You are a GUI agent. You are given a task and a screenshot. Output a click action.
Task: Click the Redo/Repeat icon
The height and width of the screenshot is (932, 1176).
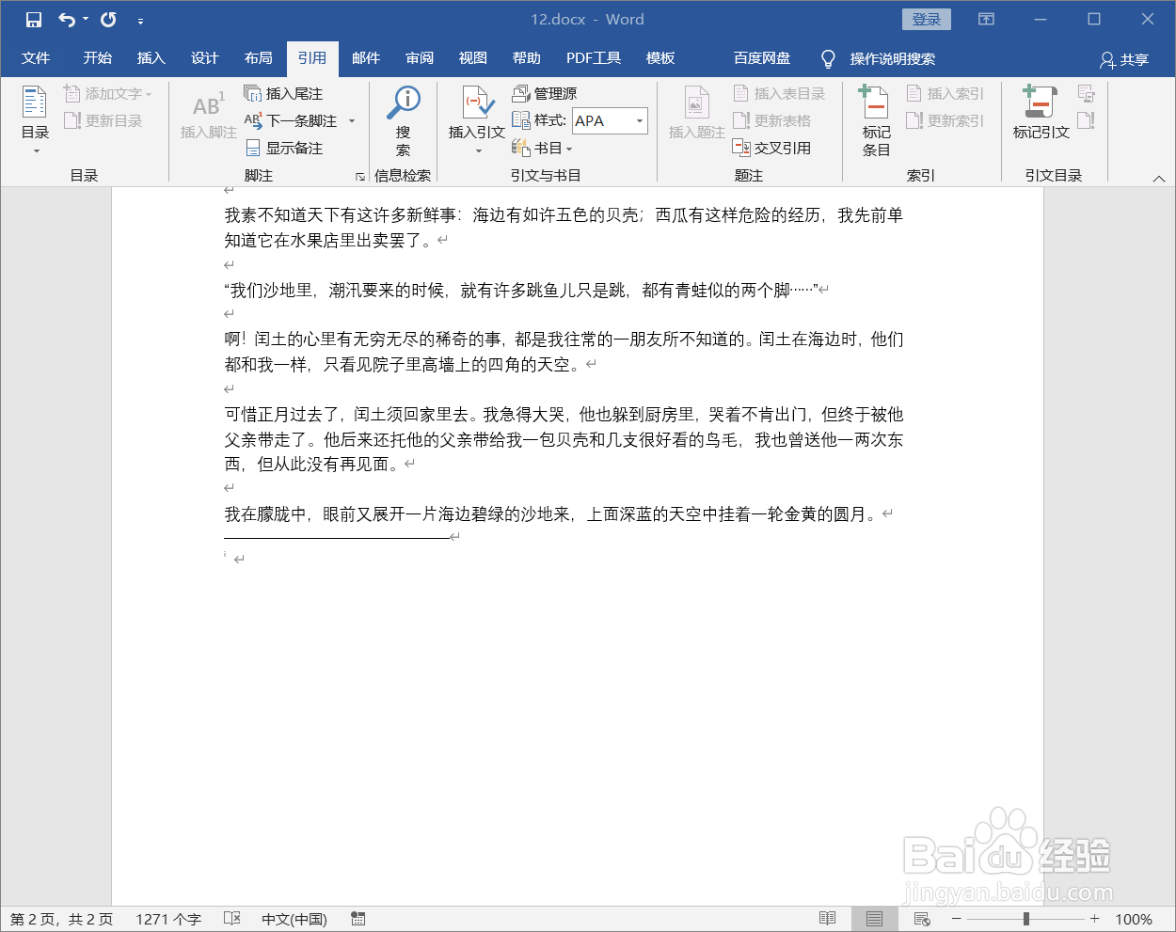[108, 20]
